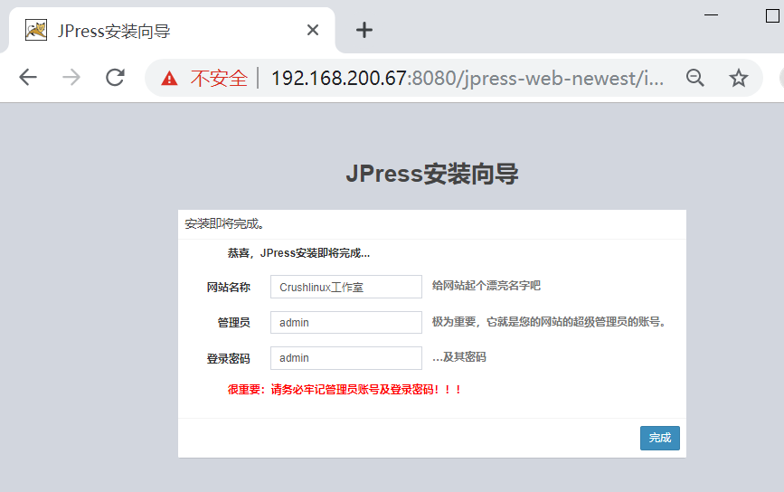This screenshot has height=492, width=784.
Task: Click the 管理员 label
Action: (233, 323)
